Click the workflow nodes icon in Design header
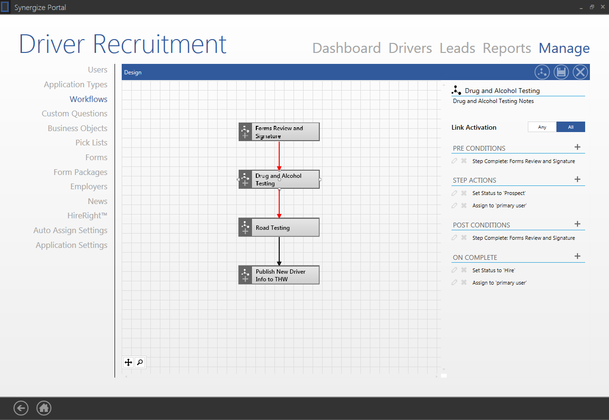The image size is (609, 420). (542, 72)
